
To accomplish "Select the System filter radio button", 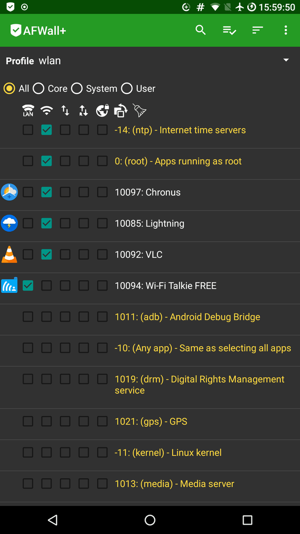I will click(x=77, y=89).
